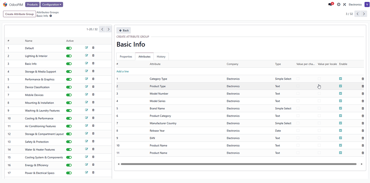The width and height of the screenshot is (370, 183).
Task: Open the chat messages icon
Action: [330, 5]
